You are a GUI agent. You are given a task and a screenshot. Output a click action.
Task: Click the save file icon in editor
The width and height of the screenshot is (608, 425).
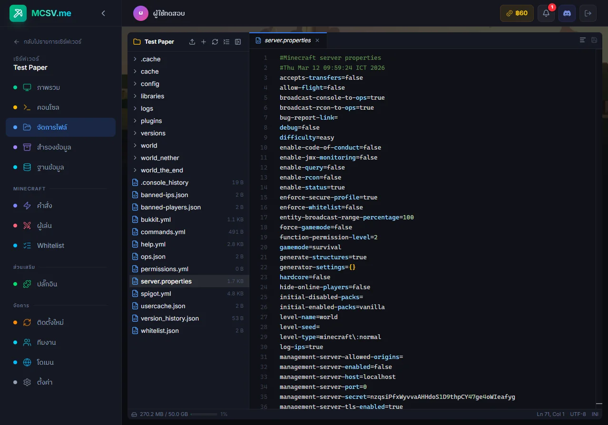point(594,40)
